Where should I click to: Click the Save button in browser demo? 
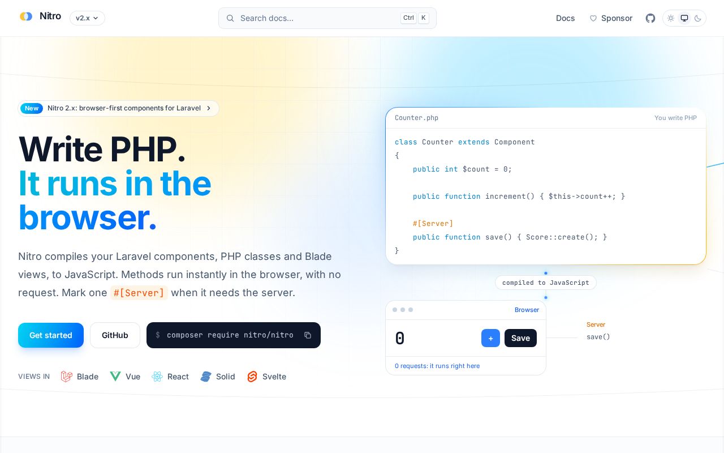[x=520, y=338]
